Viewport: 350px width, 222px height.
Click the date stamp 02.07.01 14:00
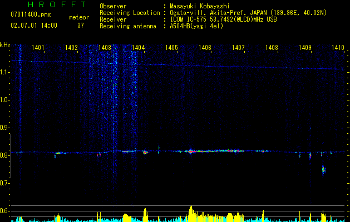click(x=34, y=26)
